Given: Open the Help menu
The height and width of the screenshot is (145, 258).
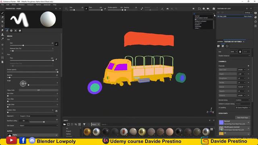Looking at the screenshot, I should (x=55, y=5).
